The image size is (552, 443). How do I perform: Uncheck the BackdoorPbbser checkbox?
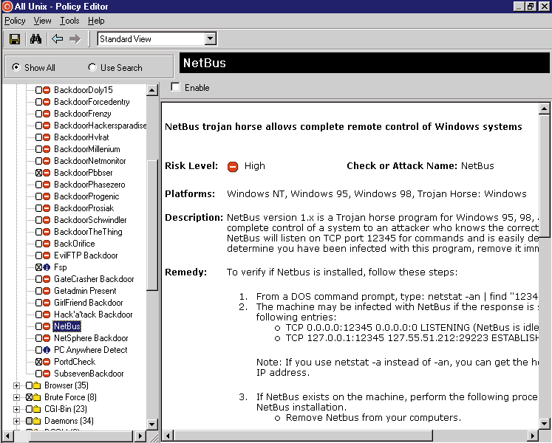(38, 173)
